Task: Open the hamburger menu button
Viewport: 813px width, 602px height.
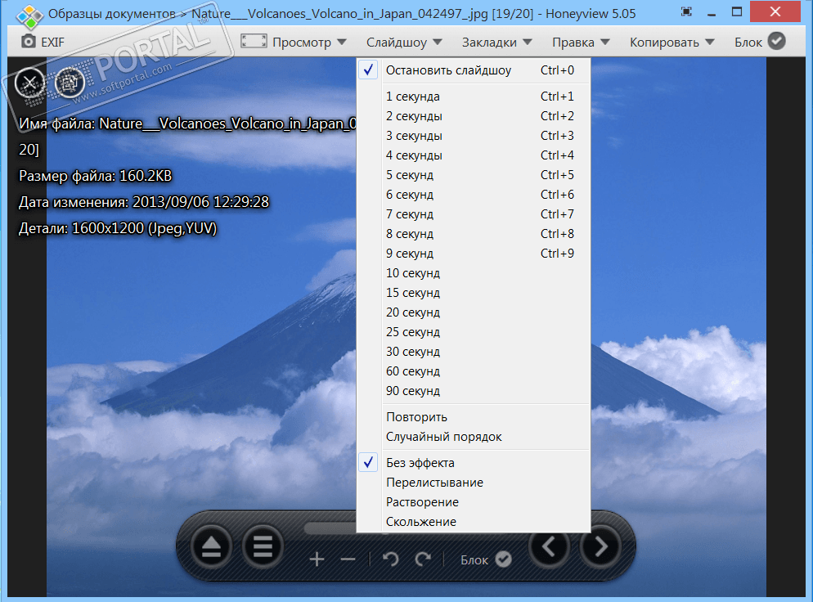Action: [x=263, y=546]
